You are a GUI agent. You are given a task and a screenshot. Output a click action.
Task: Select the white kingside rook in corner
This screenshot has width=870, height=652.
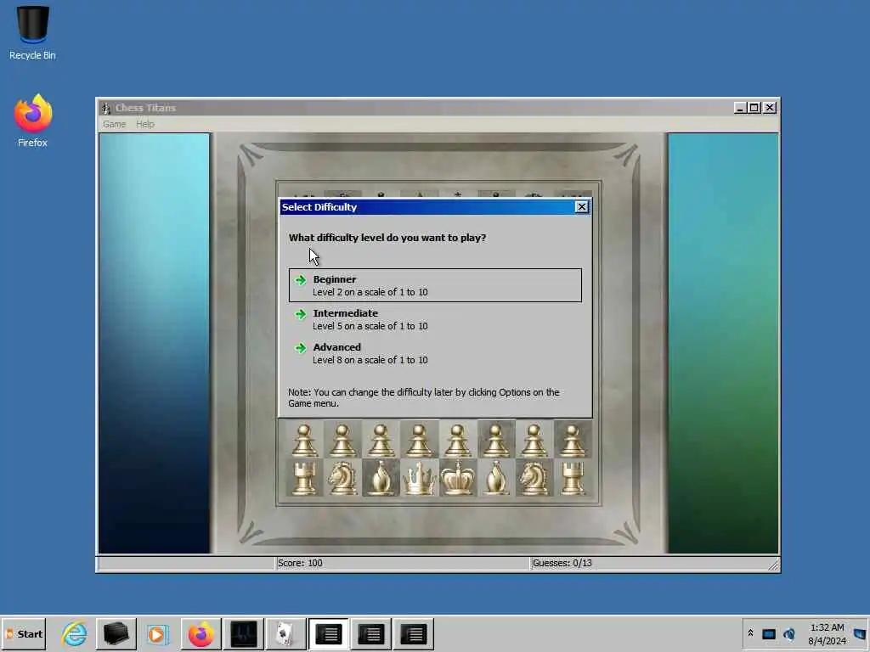pyautogui.click(x=573, y=477)
